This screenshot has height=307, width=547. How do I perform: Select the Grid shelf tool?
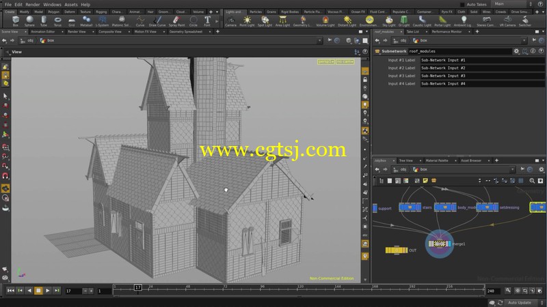click(x=72, y=21)
